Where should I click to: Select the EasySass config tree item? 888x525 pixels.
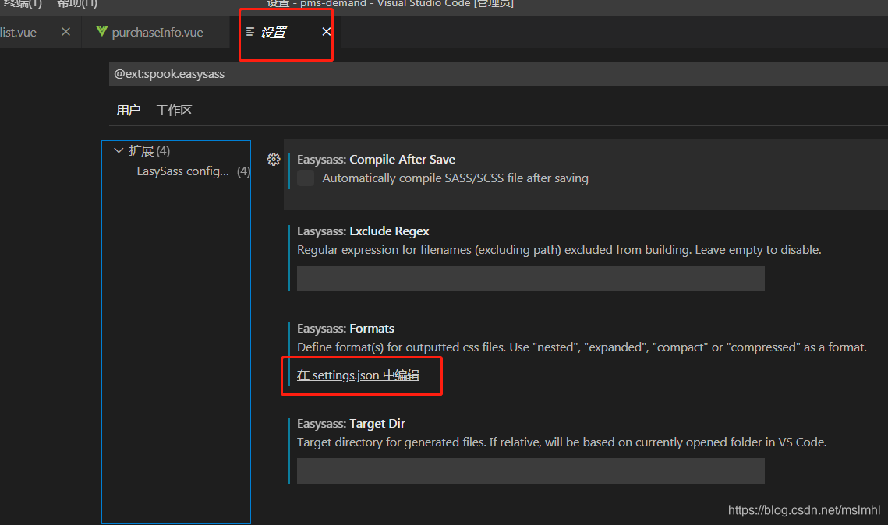[183, 171]
